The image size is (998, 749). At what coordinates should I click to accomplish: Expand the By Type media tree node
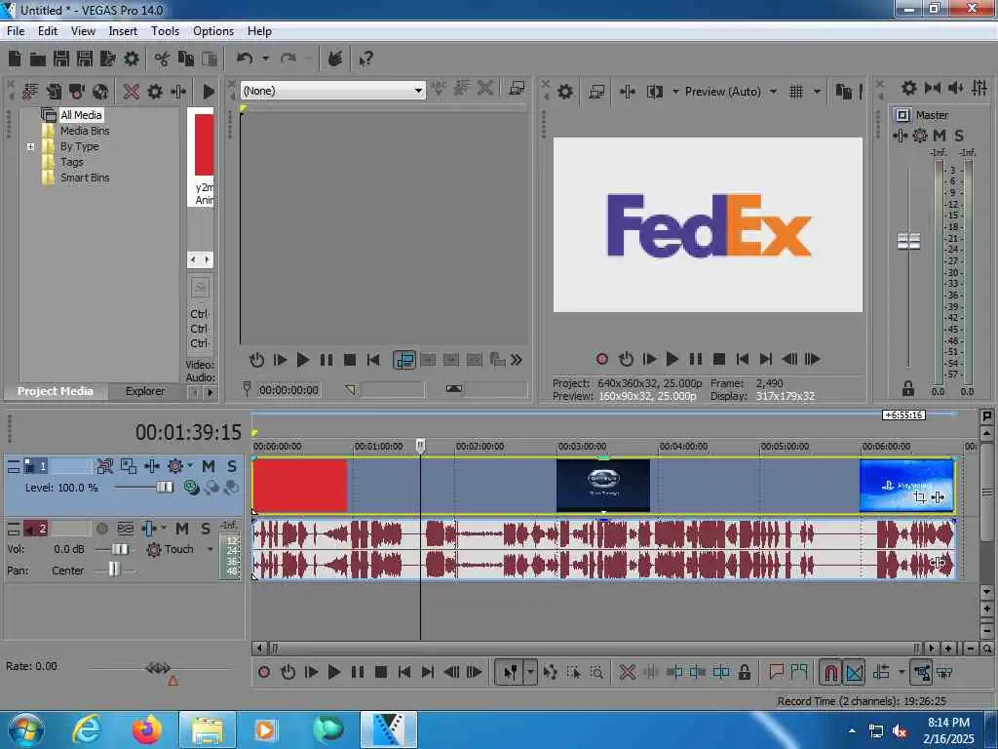[30, 146]
